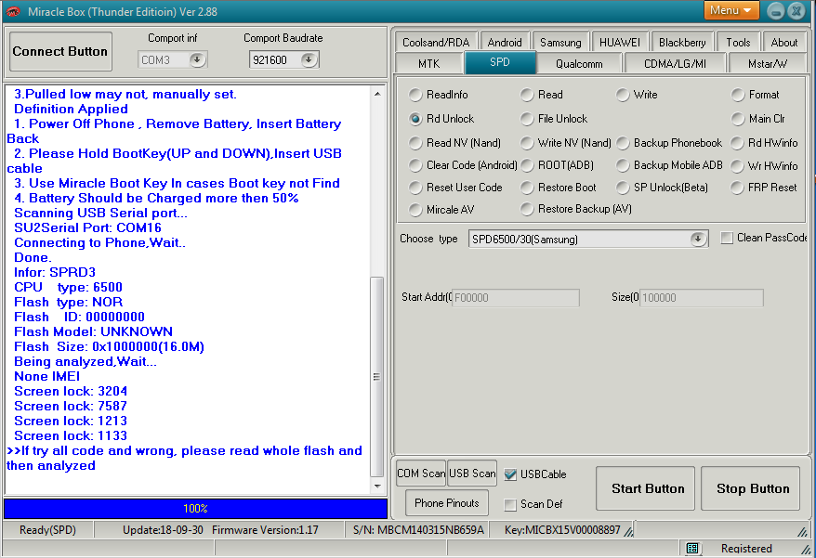Switch to the CDMA/LG/MI tab
Viewport: 816px width, 558px height.
coord(675,63)
